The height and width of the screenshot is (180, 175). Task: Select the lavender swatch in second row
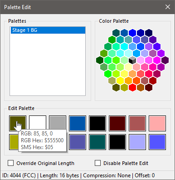click(x=137, y=142)
